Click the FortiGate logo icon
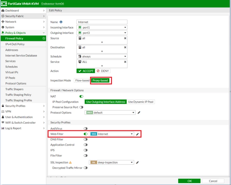The height and width of the screenshot is (185, 231). (x=4, y=4)
